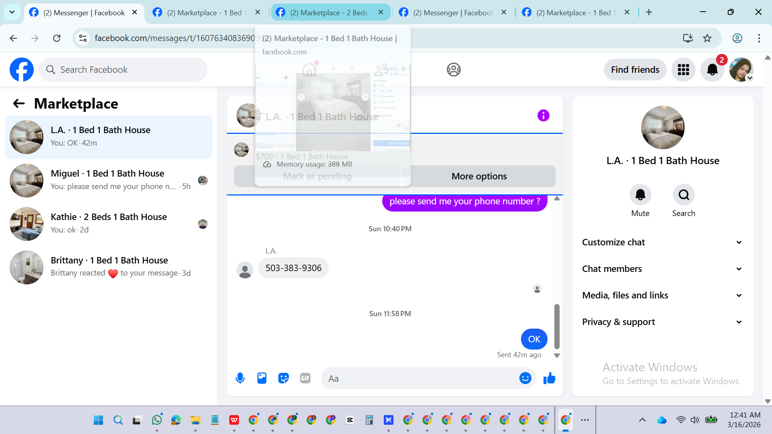The image size is (772, 434).
Task: Open L.A. 1 Bed 1 Bath House conversation
Action: 109,137
